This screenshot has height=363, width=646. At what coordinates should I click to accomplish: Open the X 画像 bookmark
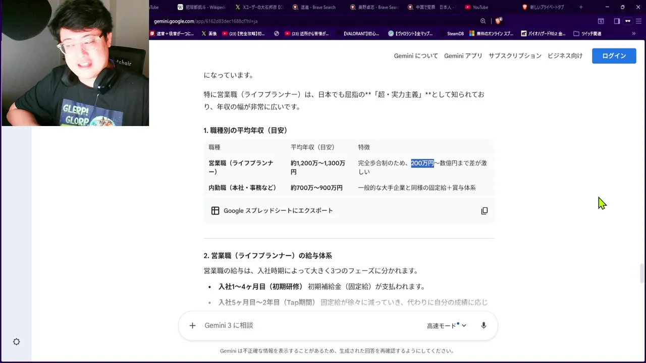point(209,34)
